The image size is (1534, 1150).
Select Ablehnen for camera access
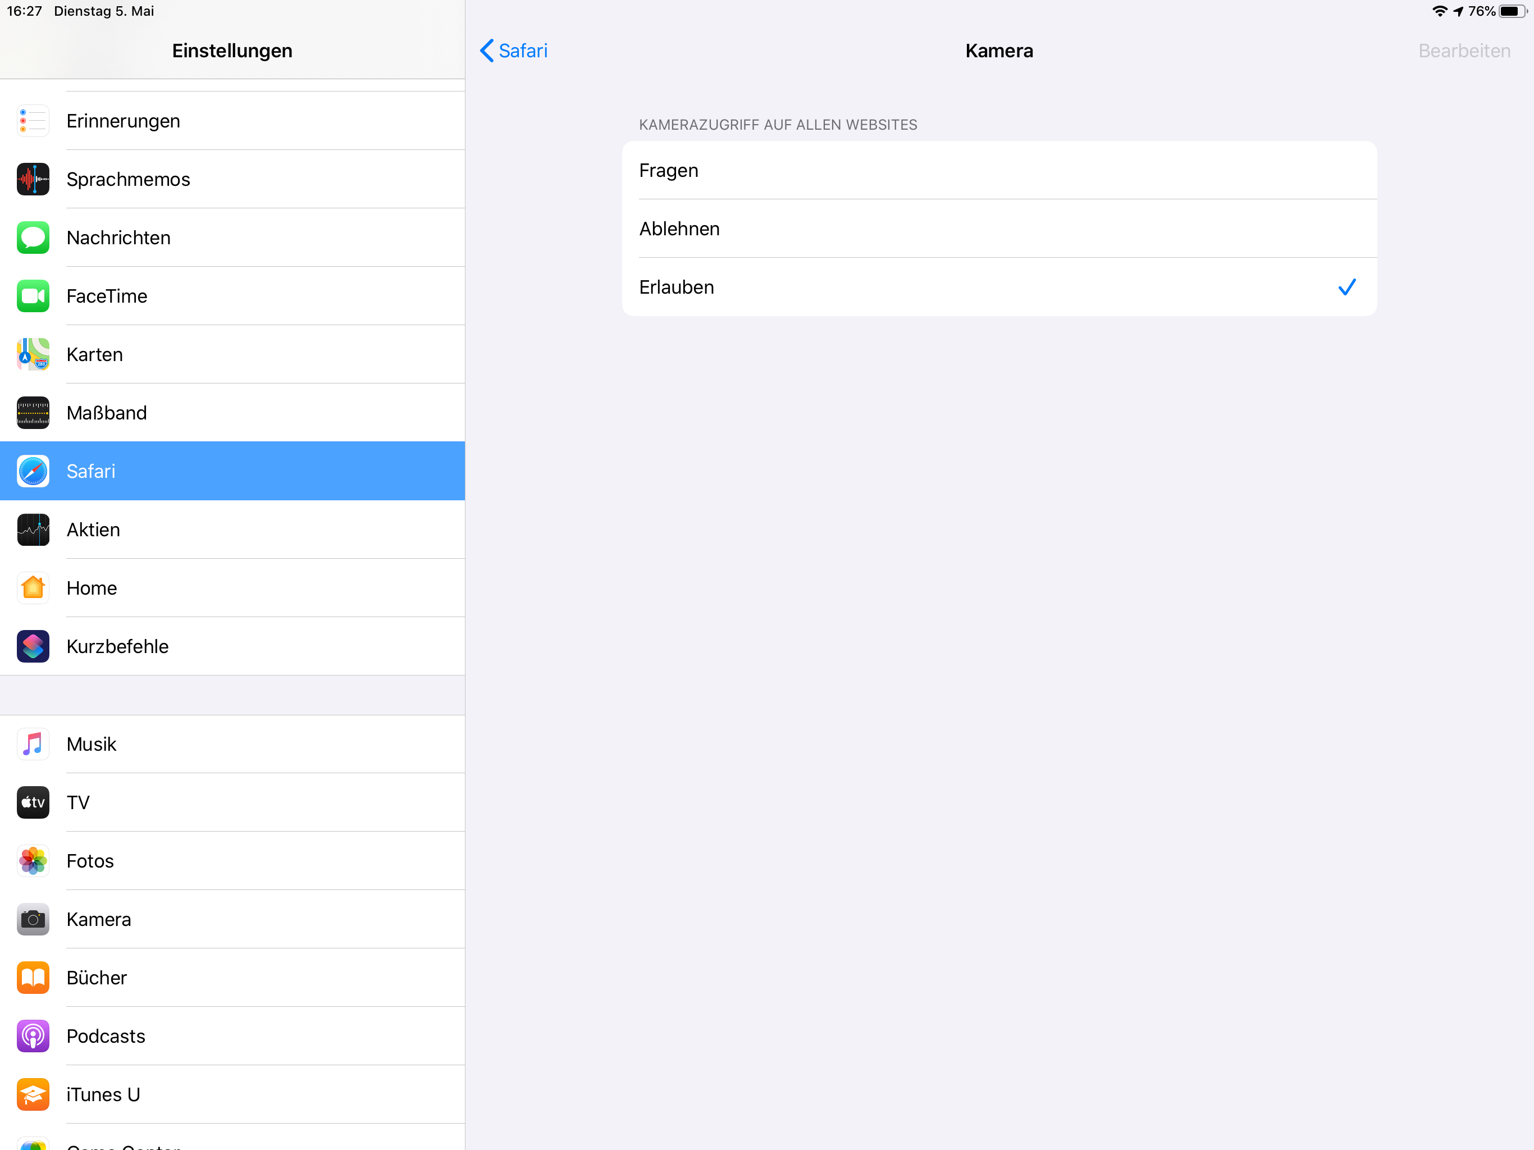pyautogui.click(x=999, y=229)
